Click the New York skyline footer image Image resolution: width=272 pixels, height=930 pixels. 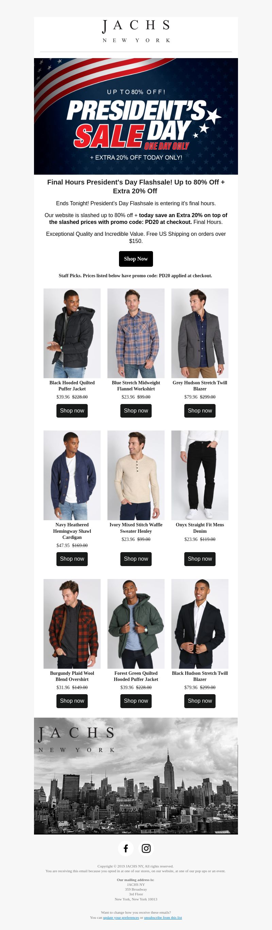coord(136,776)
